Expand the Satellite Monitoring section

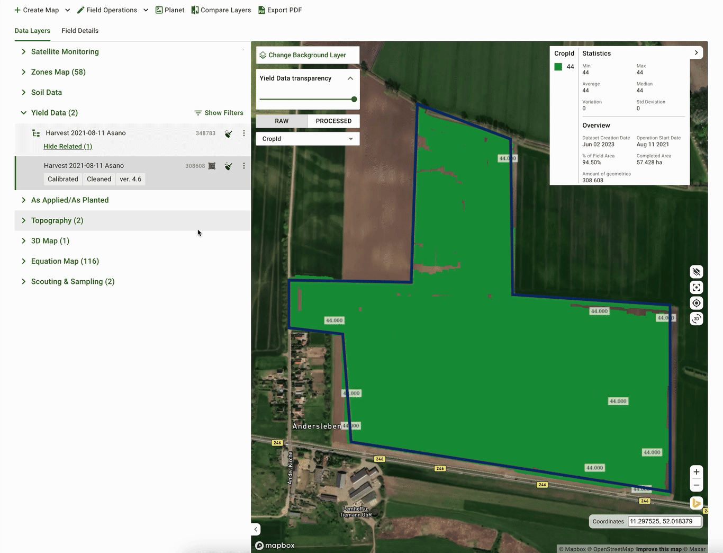(x=65, y=51)
